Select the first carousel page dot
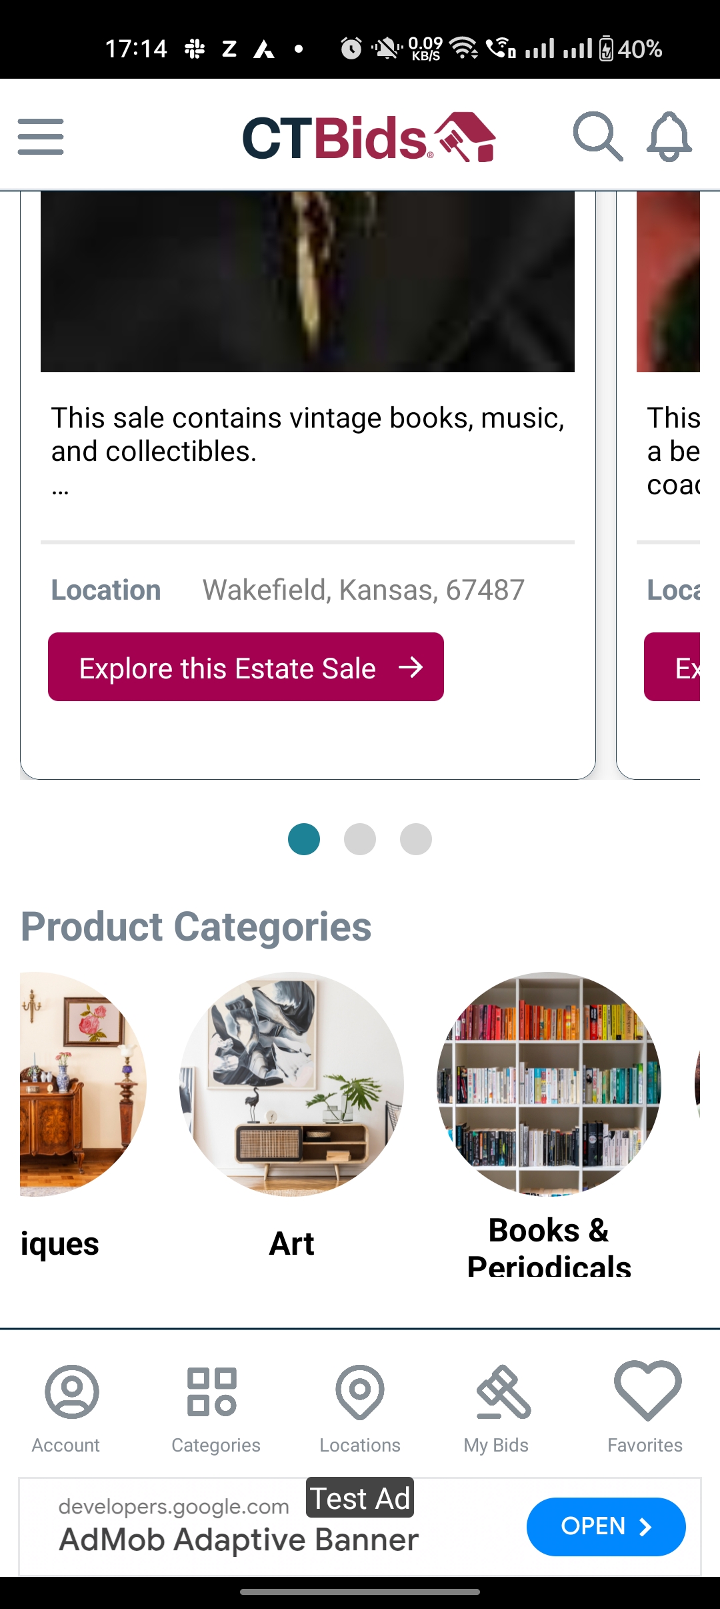 (x=304, y=839)
